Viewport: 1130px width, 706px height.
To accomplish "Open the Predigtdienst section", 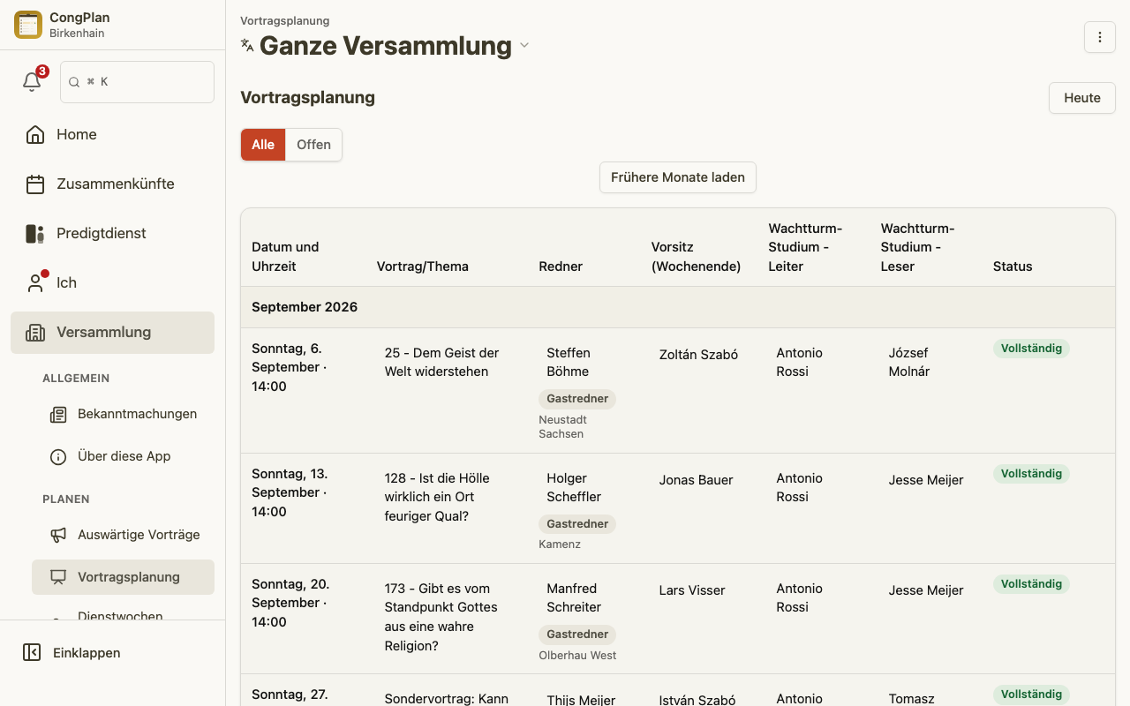I will coord(112,234).
